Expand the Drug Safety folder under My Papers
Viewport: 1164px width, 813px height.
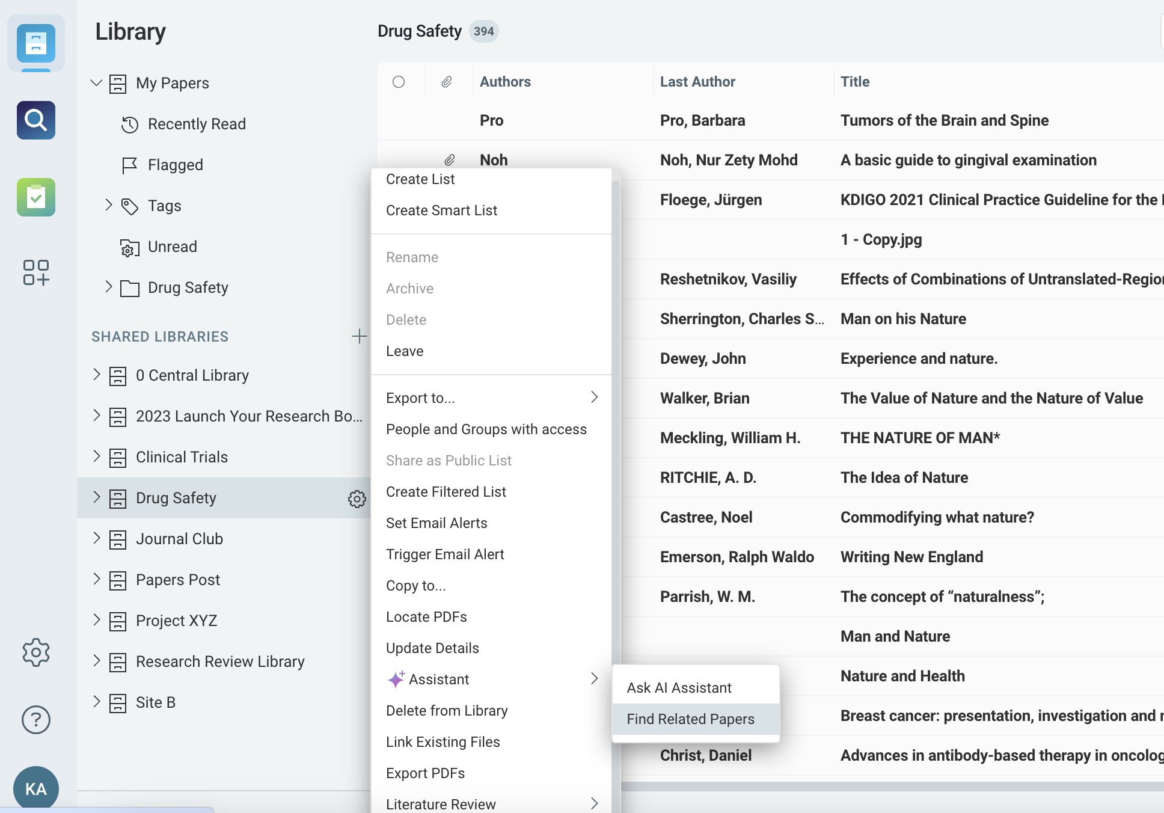click(109, 287)
